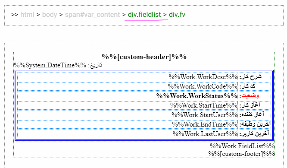
Task: Select the %%Work.StartUser%% cell
Action: pyautogui.click(x=128, y=115)
